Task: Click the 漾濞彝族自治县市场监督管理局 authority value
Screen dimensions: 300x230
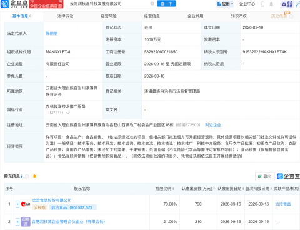Action: pyautogui.click(x=172, y=91)
